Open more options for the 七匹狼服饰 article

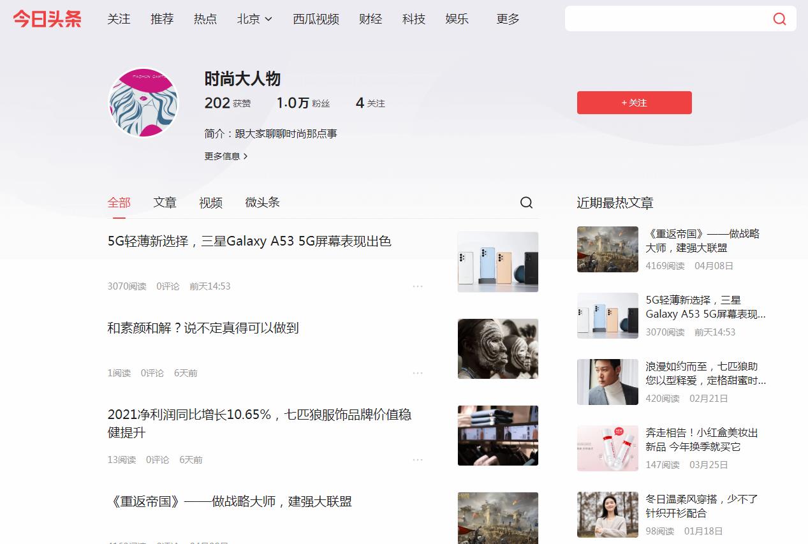418,460
